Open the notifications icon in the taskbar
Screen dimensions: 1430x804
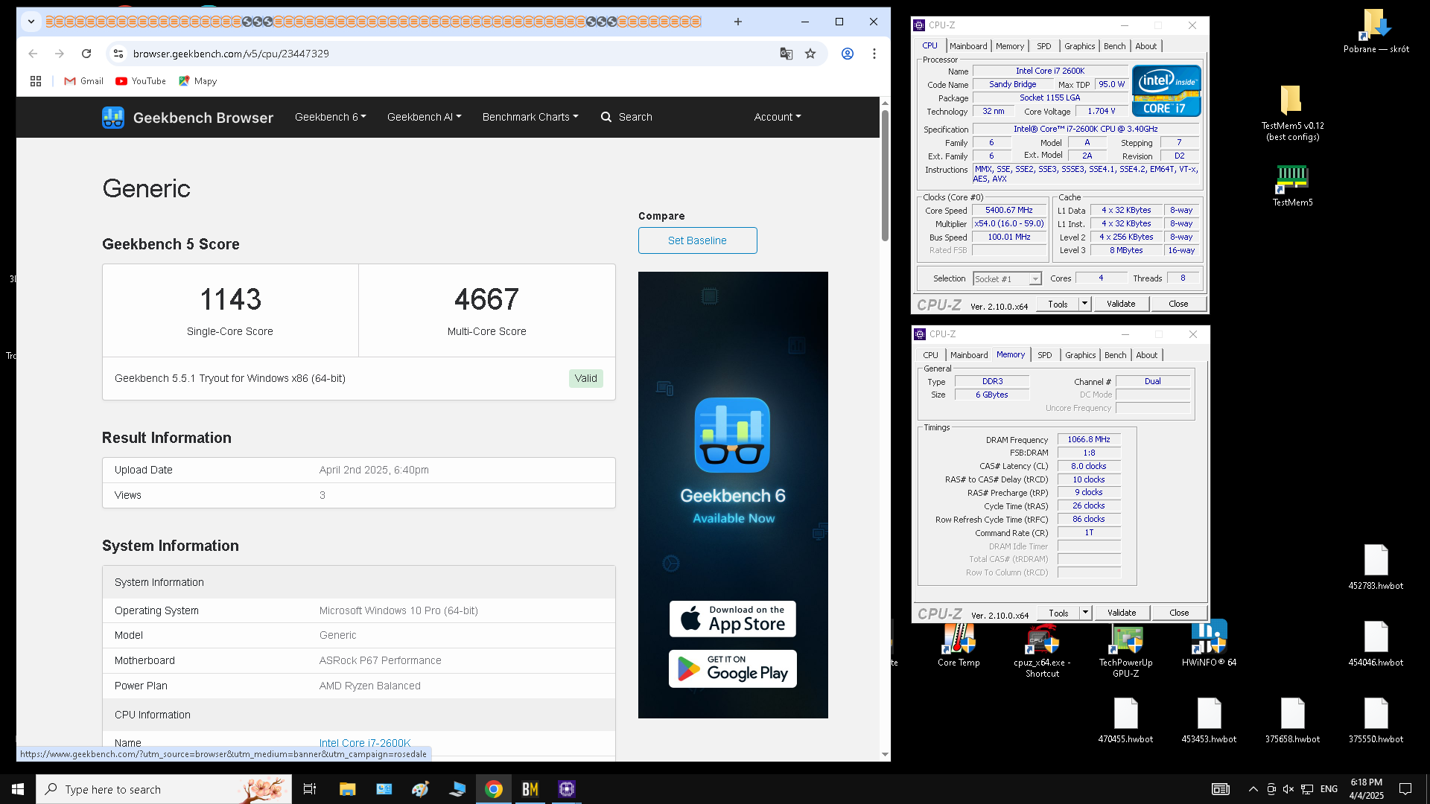1405,789
